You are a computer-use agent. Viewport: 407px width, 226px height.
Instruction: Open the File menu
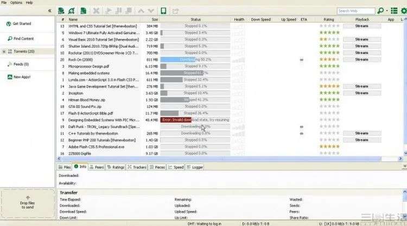(x=4, y=3)
